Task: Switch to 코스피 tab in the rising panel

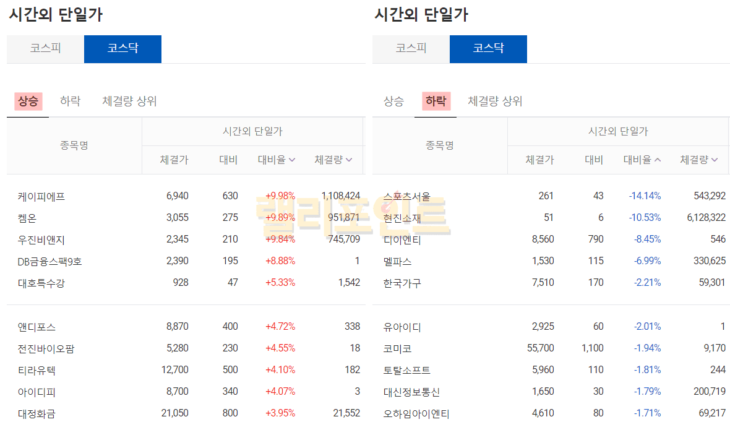Action: (46, 49)
